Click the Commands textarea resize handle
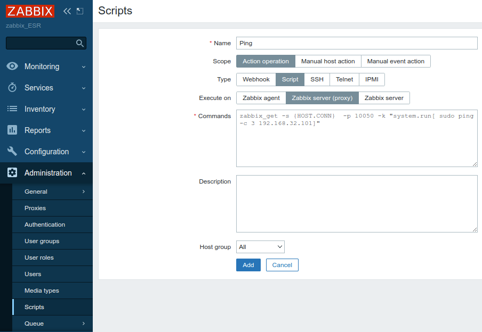 tap(475, 164)
